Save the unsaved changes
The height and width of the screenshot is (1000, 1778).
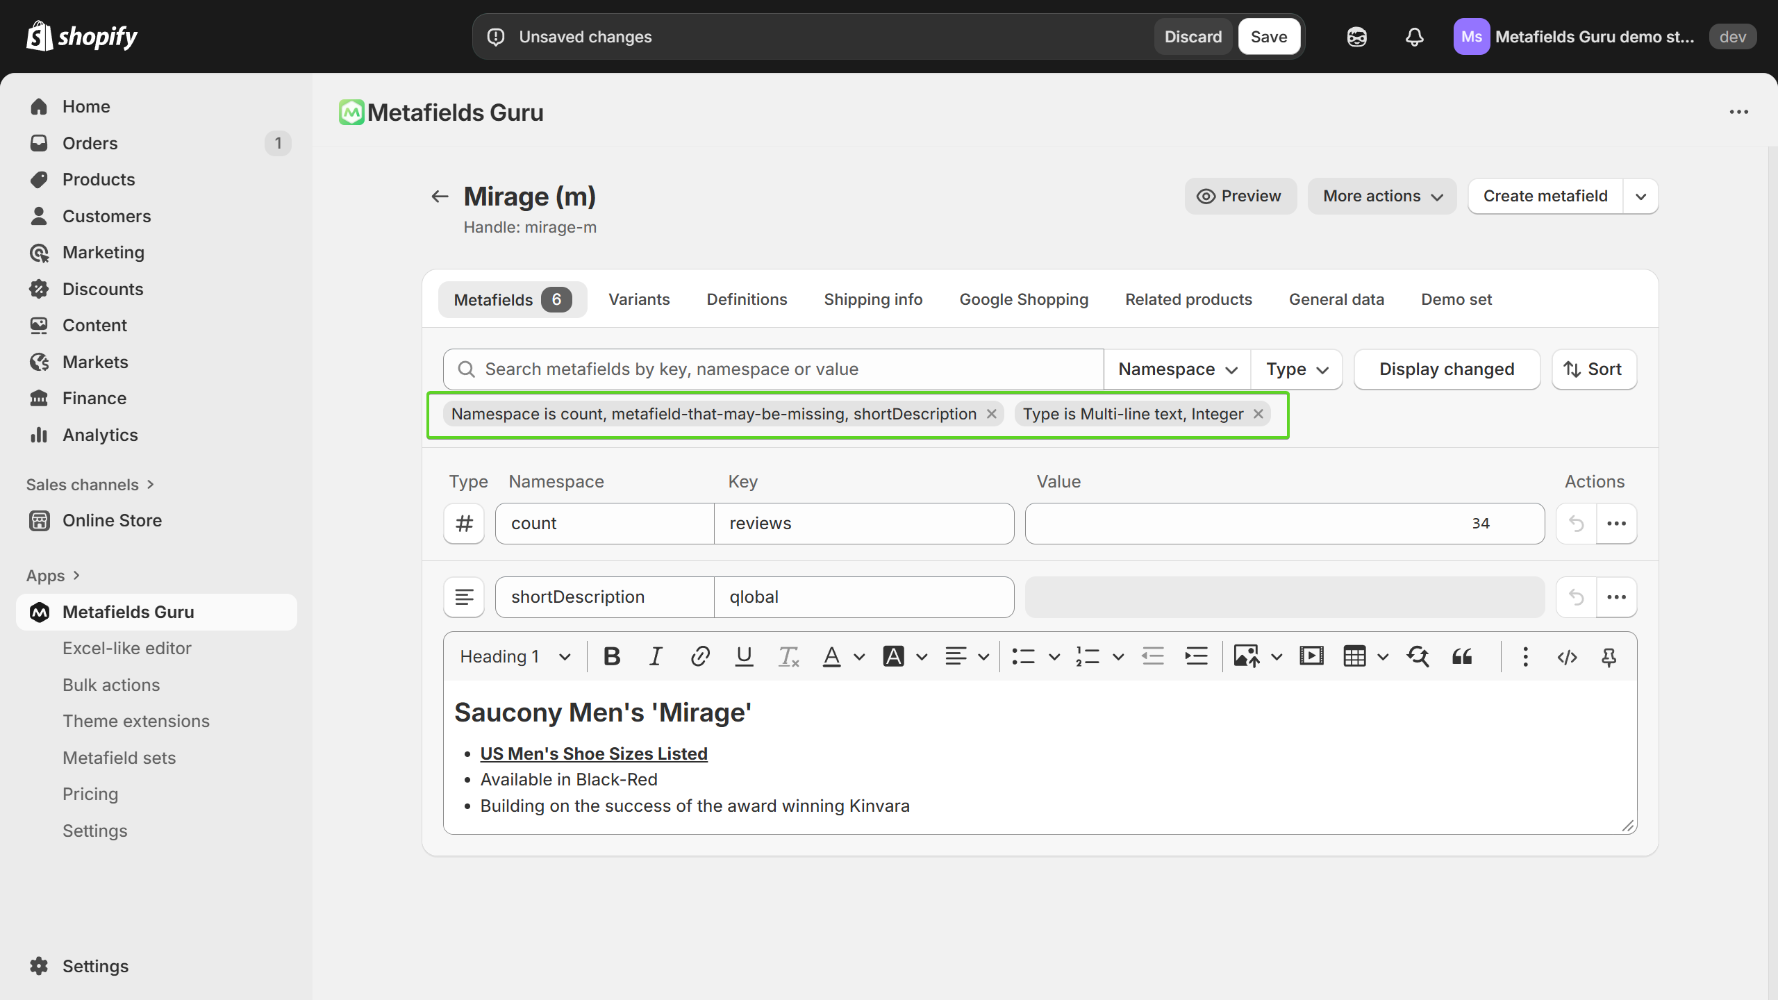point(1269,36)
